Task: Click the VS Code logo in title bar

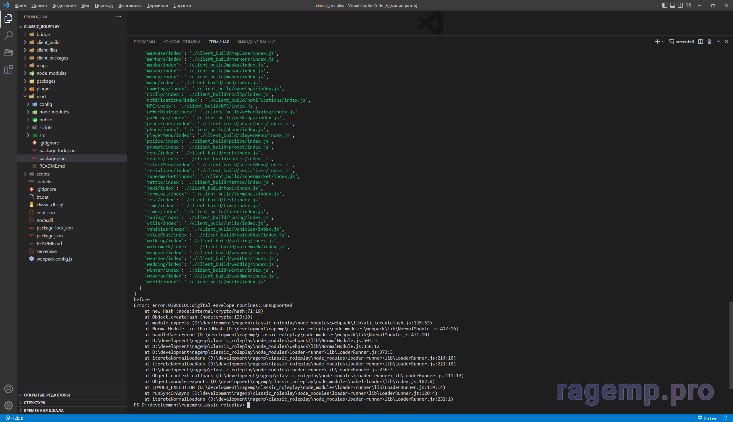Action: pos(6,5)
